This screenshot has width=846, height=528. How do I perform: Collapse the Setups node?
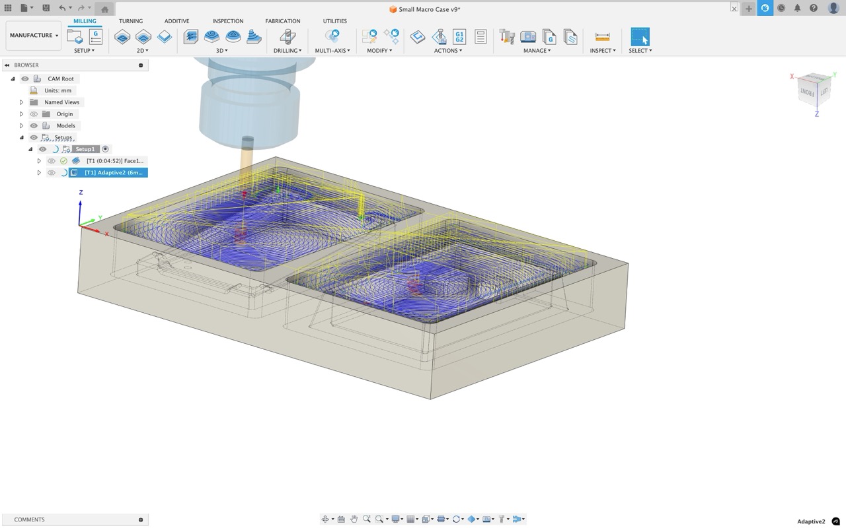21,137
